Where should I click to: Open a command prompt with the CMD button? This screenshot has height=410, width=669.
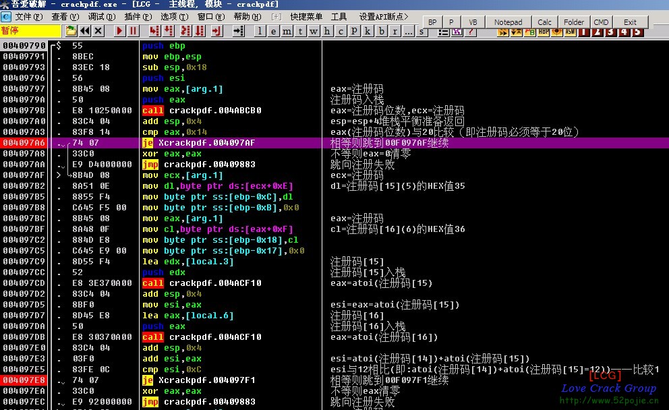(x=601, y=22)
